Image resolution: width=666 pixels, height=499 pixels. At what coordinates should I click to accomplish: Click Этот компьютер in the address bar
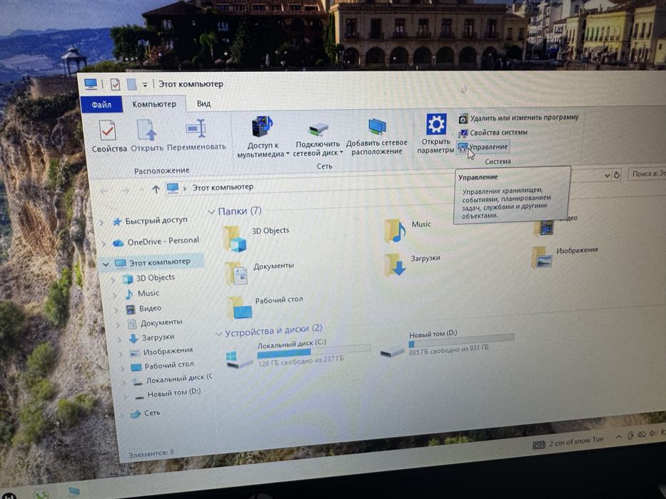(223, 187)
